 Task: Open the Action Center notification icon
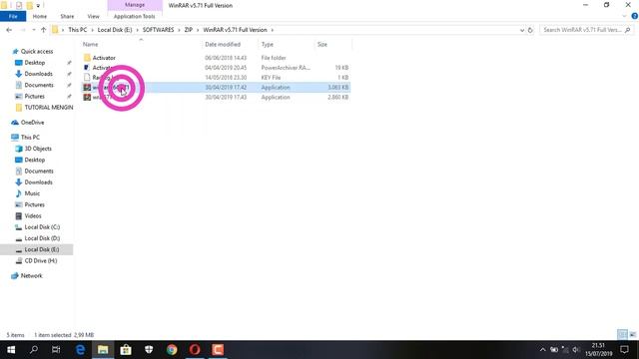624,350
